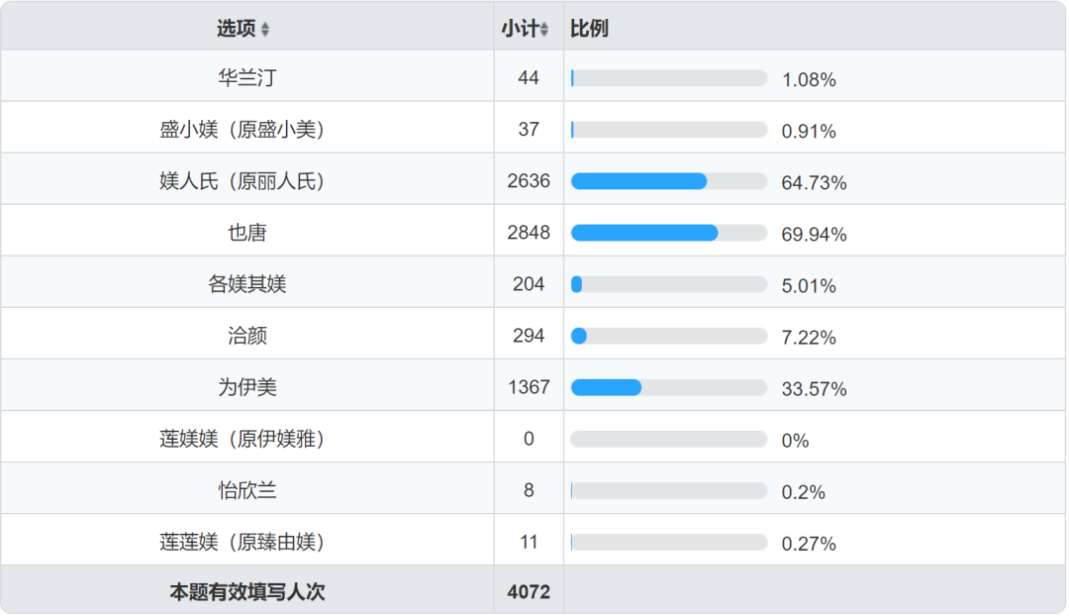Screen dimensions: 1069x616
Task: Click the 4072 total respondents value
Action: coord(529,591)
